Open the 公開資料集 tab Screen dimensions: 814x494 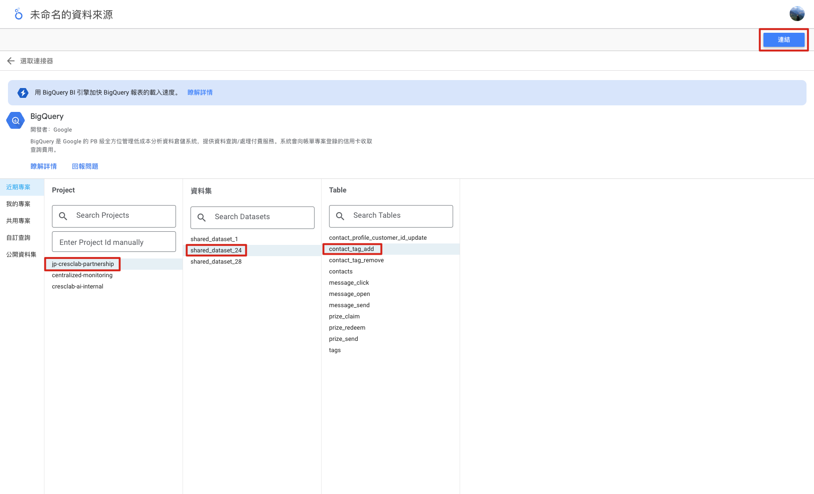[22, 255]
